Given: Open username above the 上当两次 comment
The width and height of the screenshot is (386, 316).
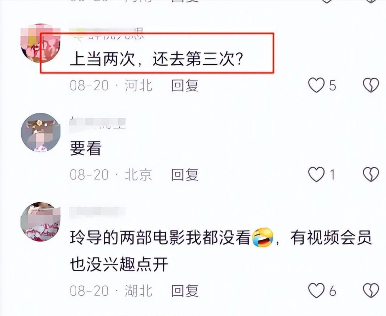Looking at the screenshot, I should [106, 34].
